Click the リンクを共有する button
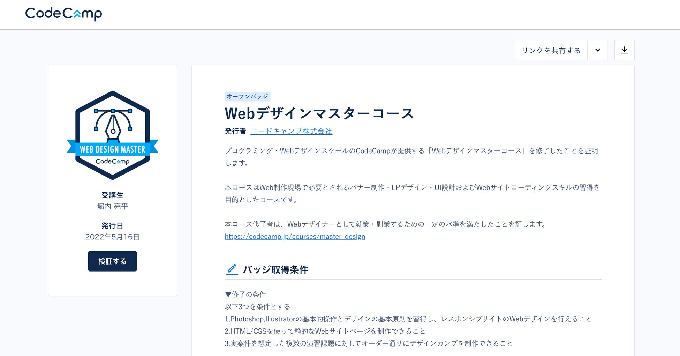Image resolution: width=680 pixels, height=356 pixels. (551, 50)
